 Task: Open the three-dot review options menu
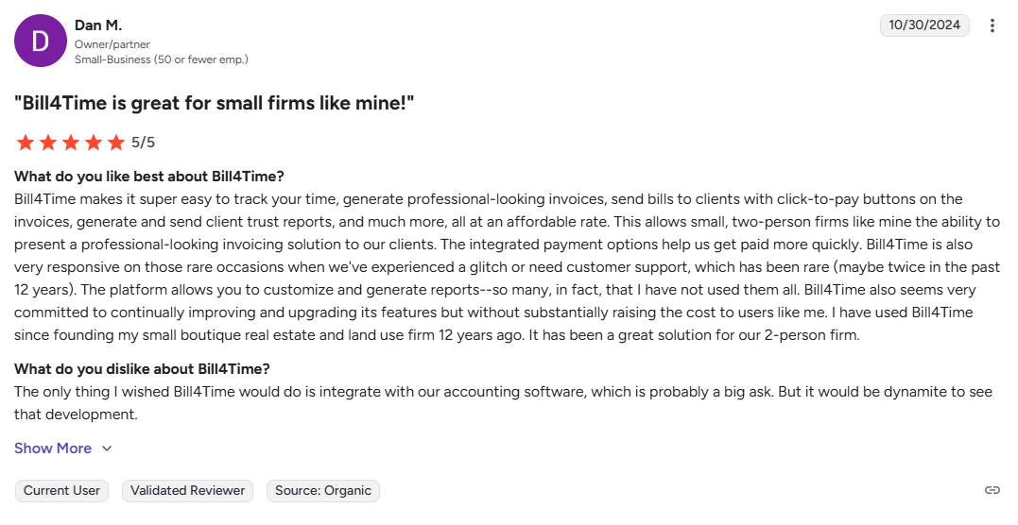tap(992, 25)
